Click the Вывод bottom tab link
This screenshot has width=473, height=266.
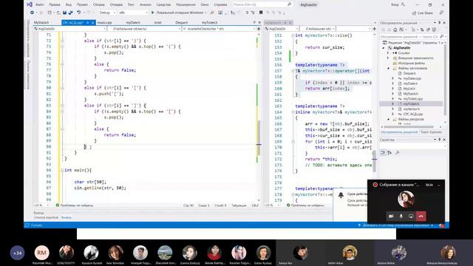coord(66,217)
